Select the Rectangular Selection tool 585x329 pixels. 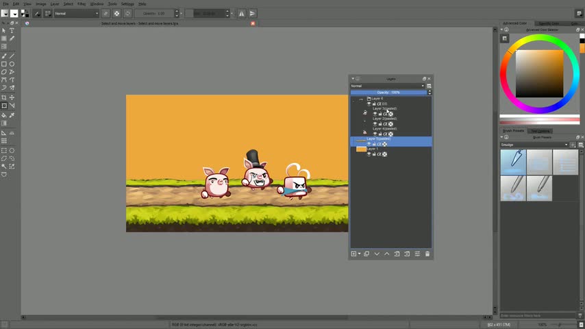(x=3, y=151)
